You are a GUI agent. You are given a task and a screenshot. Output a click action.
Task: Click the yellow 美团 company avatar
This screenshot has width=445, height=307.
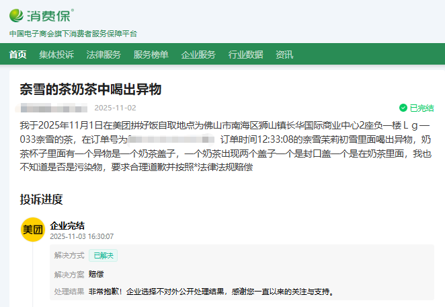point(32,230)
